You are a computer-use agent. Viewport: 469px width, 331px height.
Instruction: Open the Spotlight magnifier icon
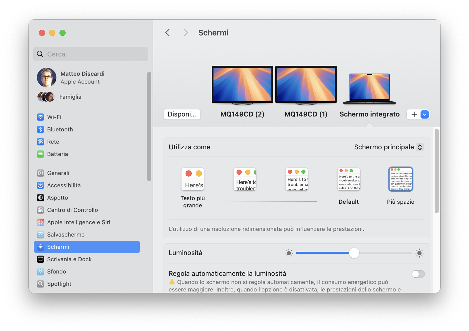tap(40, 284)
